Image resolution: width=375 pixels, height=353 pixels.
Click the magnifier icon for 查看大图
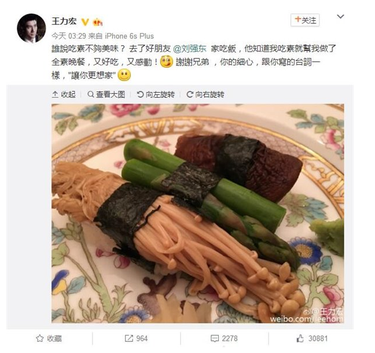(91, 94)
